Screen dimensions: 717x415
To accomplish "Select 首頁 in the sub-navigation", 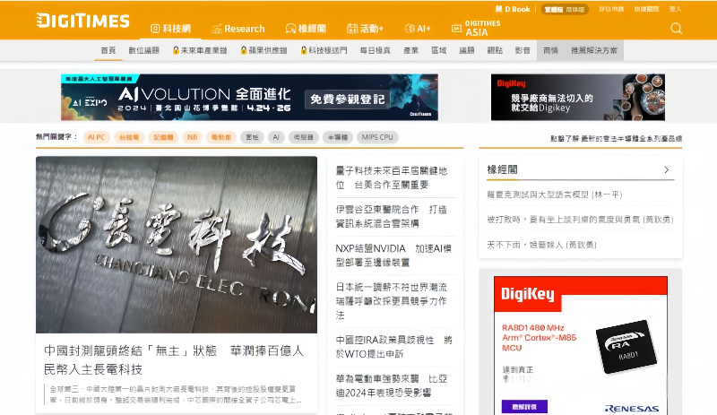I will 108,50.
